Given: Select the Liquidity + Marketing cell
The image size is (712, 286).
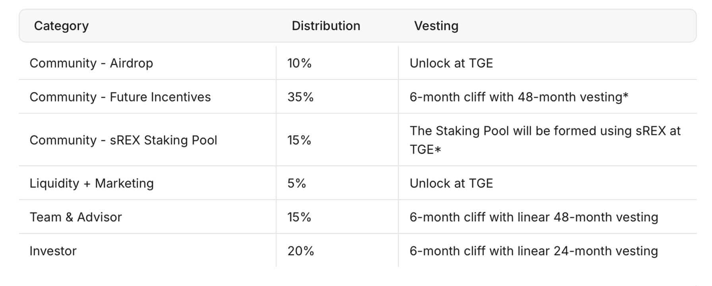Looking at the screenshot, I should (91, 183).
